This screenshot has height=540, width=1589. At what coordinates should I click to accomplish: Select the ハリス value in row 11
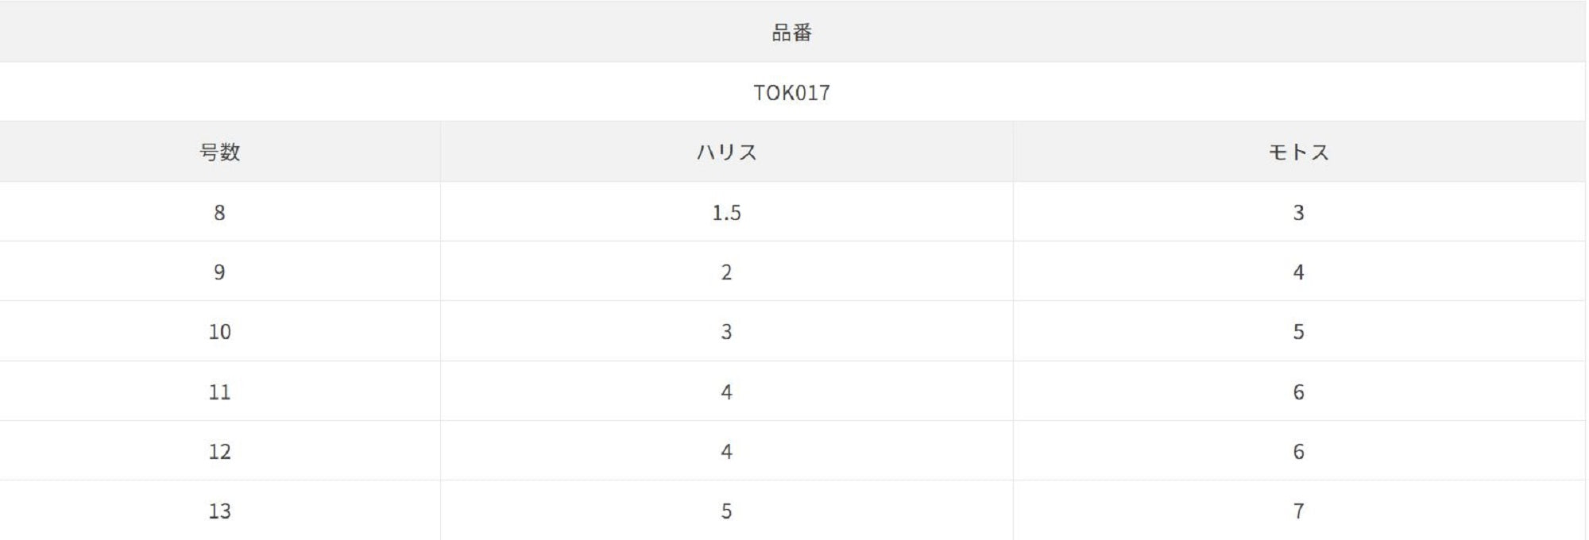coord(726,391)
